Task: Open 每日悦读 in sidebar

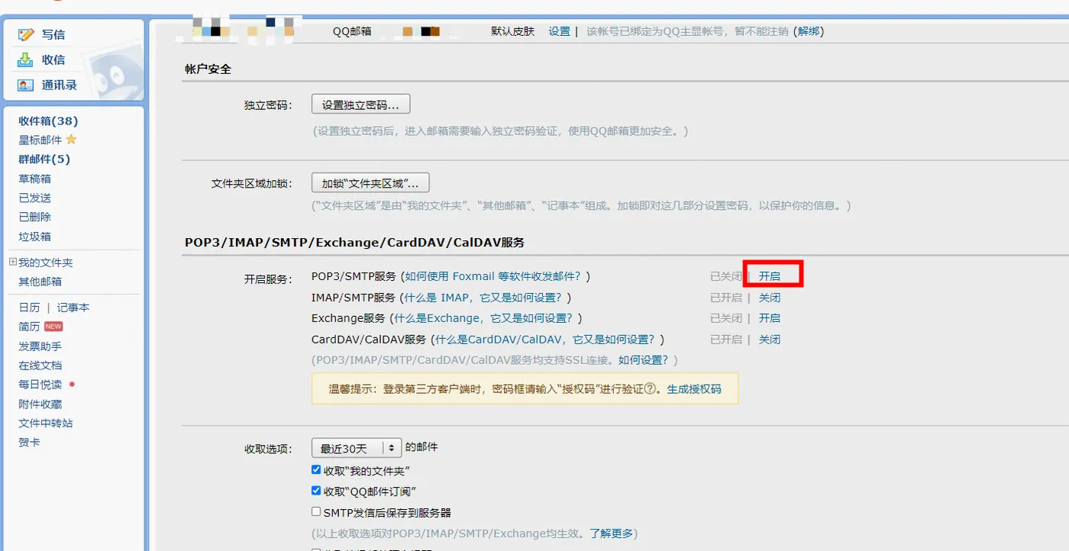Action: point(40,385)
